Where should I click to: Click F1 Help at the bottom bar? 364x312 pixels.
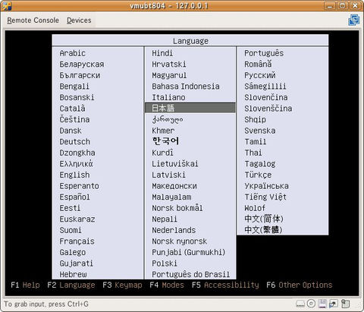[x=25, y=285]
